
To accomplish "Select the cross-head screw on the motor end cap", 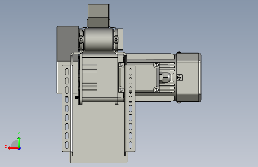I will click(x=179, y=77).
